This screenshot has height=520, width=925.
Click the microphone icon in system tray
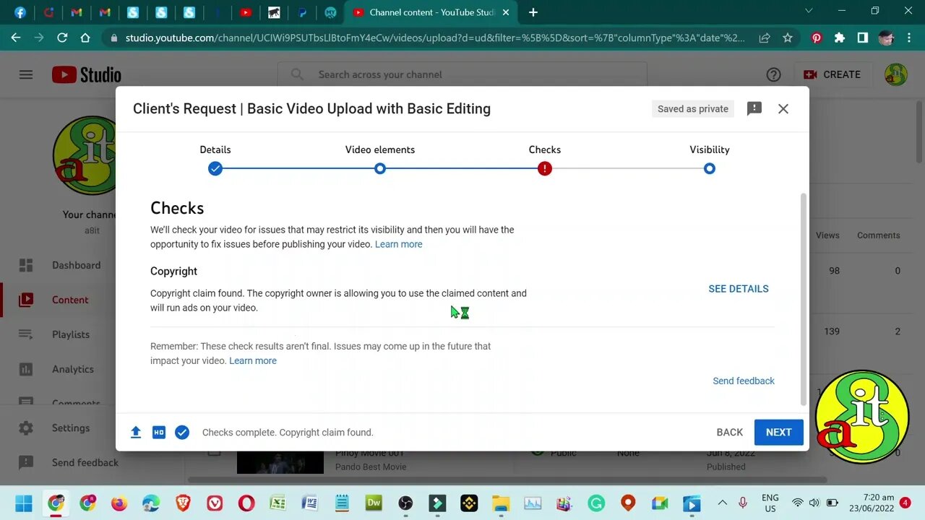(743, 503)
